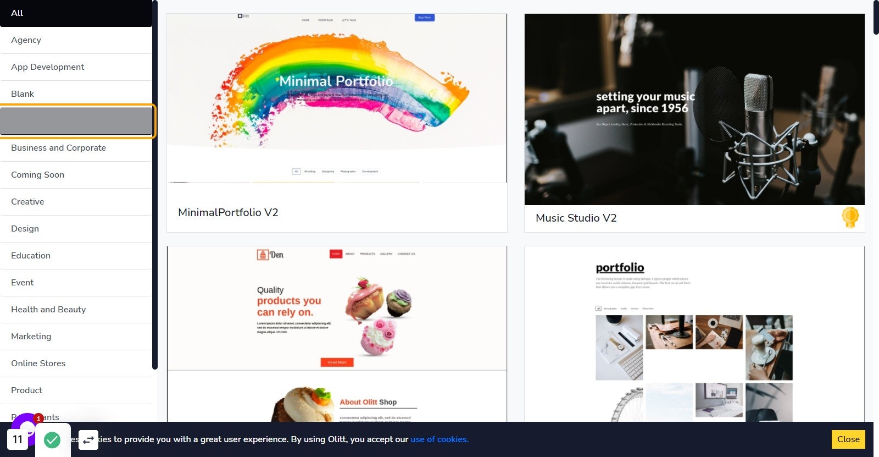This screenshot has height=457, width=879.
Task: Click the gold premium badge on Music Studio V2
Action: (850, 217)
